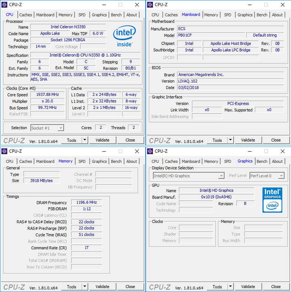
Task: Expand the Perf Level 0 dropdown
Action: tap(281, 175)
